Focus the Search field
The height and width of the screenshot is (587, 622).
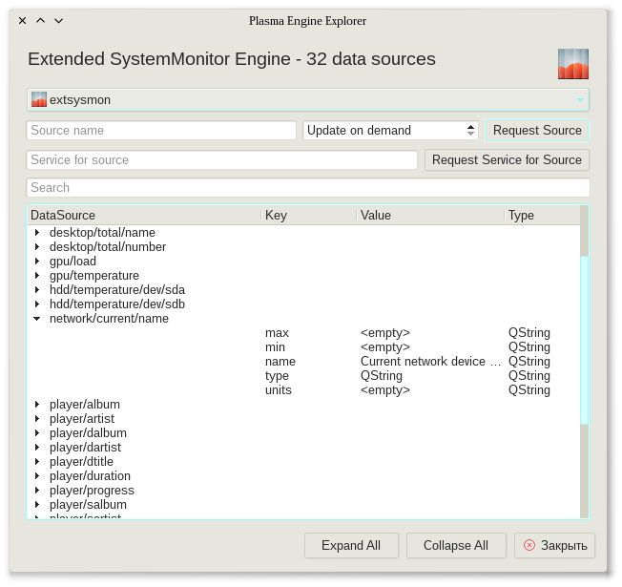pos(307,188)
